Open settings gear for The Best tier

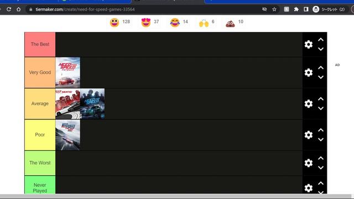click(309, 44)
